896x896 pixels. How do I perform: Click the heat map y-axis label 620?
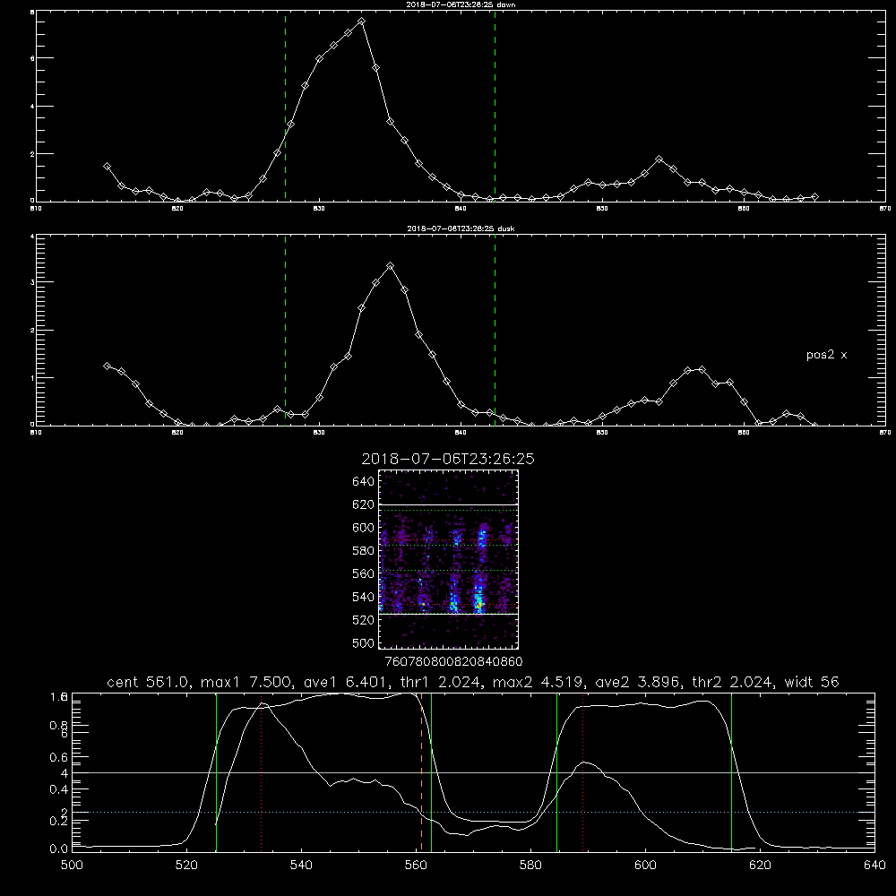click(x=364, y=504)
